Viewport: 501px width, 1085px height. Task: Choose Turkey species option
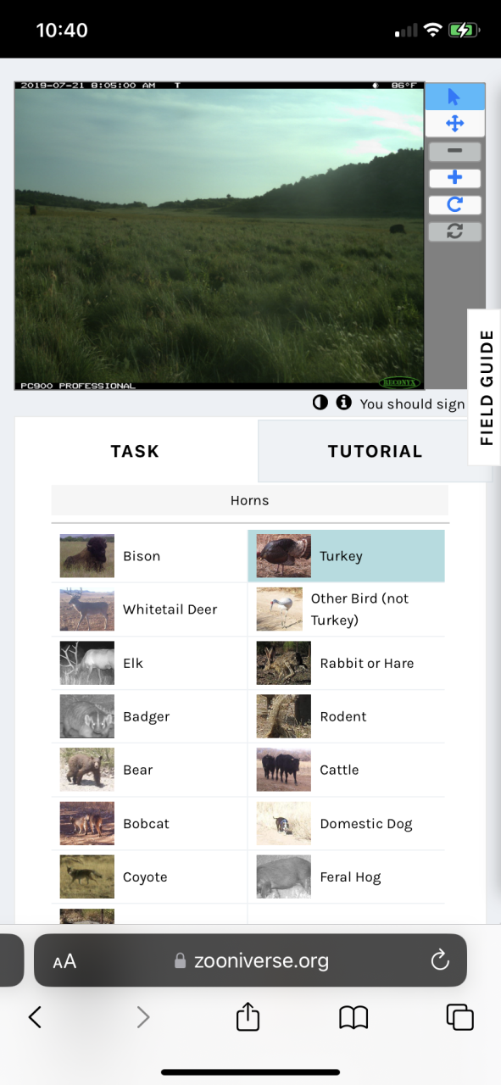346,556
